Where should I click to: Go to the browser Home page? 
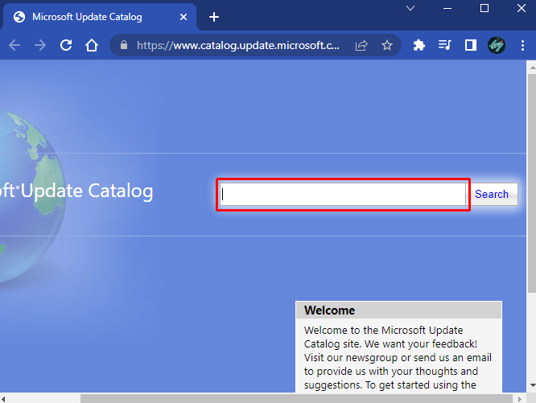[92, 45]
